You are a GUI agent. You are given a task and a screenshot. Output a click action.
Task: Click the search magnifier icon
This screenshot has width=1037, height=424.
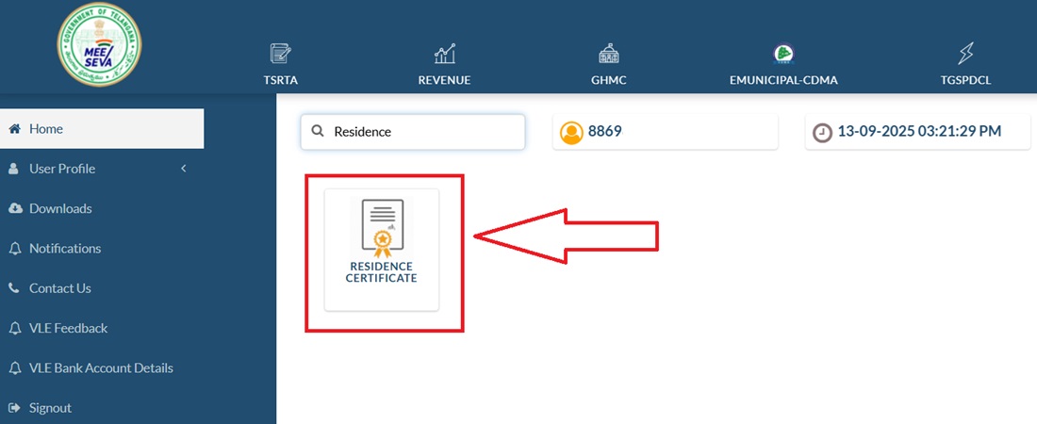click(318, 132)
